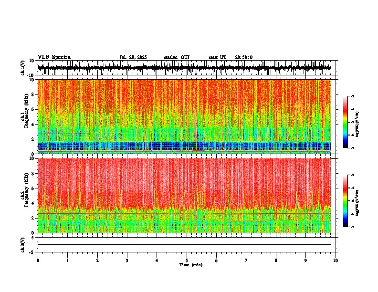Click the 8 kHz tick on ch.1 axis

tap(33, 94)
